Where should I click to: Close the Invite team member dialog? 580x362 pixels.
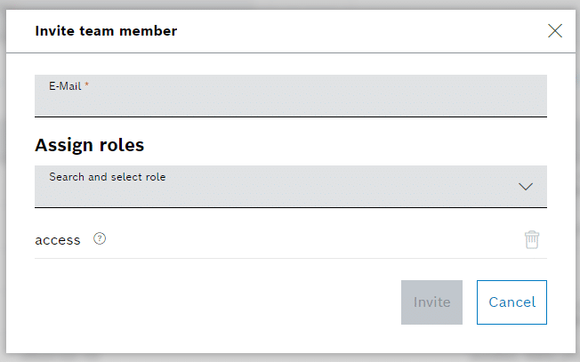[555, 31]
